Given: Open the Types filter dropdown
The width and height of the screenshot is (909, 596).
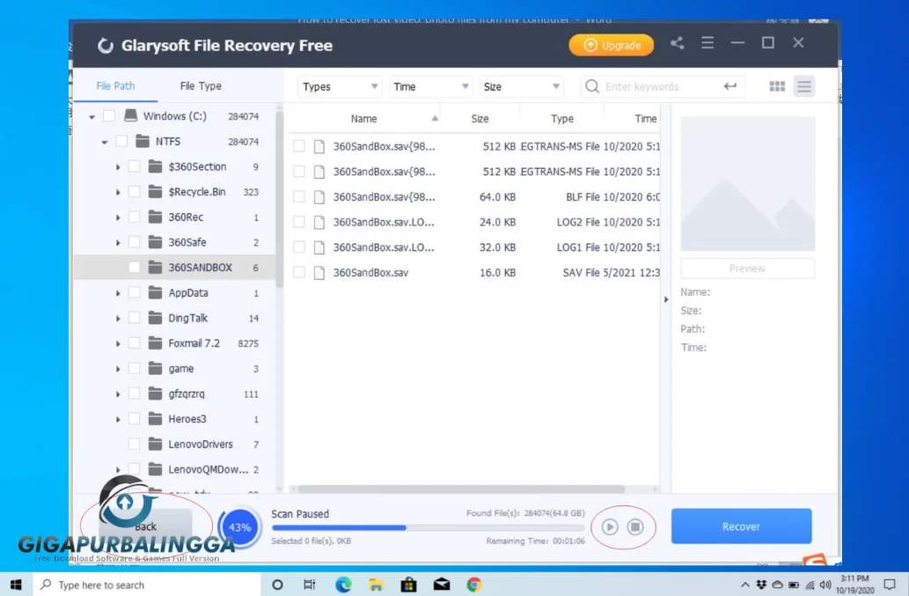Looking at the screenshot, I should pyautogui.click(x=339, y=86).
